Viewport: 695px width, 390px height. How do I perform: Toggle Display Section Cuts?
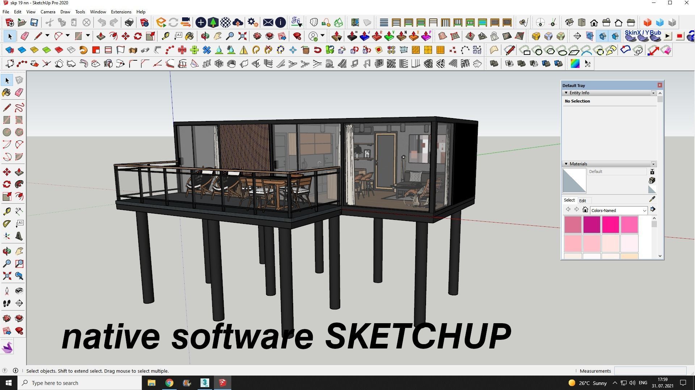(x=602, y=36)
